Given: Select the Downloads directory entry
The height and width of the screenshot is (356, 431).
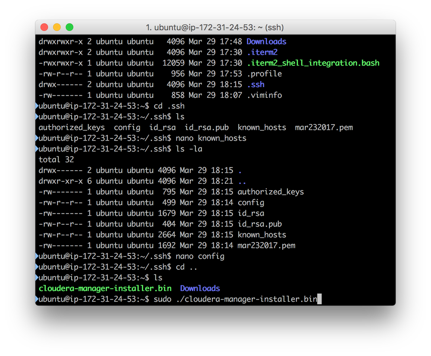Looking at the screenshot, I should [x=266, y=41].
